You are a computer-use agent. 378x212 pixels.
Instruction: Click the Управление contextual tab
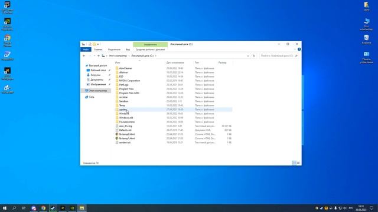tap(150, 45)
